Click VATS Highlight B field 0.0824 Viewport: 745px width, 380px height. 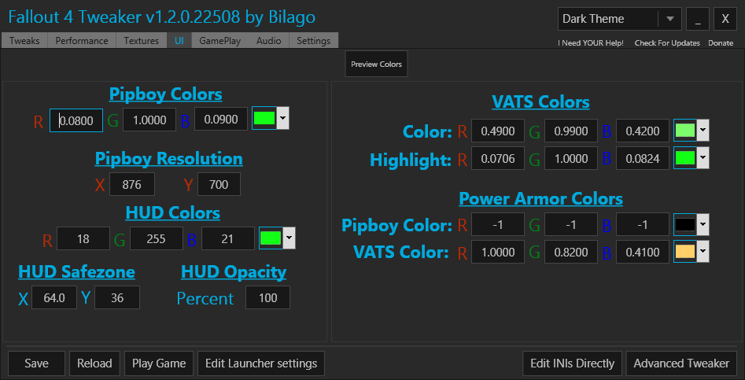coord(643,158)
